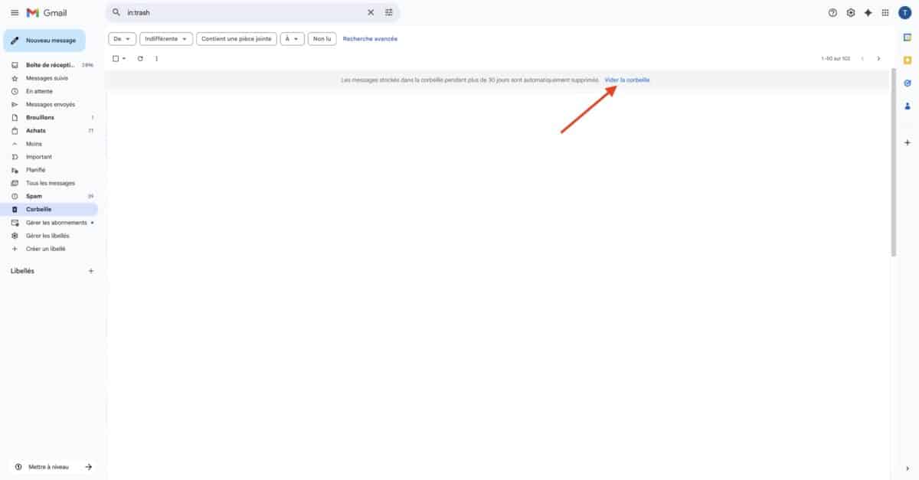
Task: Open Important folder
Action: tap(50, 157)
